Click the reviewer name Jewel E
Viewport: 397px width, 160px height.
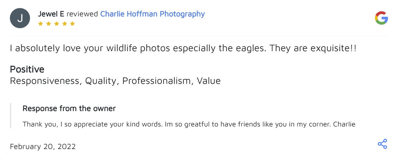pos(51,14)
